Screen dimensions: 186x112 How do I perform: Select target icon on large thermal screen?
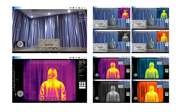[76, 58]
